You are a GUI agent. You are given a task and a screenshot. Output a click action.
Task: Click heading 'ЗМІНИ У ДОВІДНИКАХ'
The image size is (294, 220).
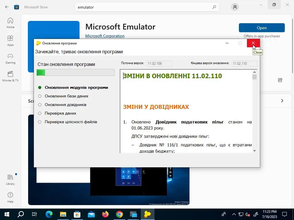(x=156, y=107)
